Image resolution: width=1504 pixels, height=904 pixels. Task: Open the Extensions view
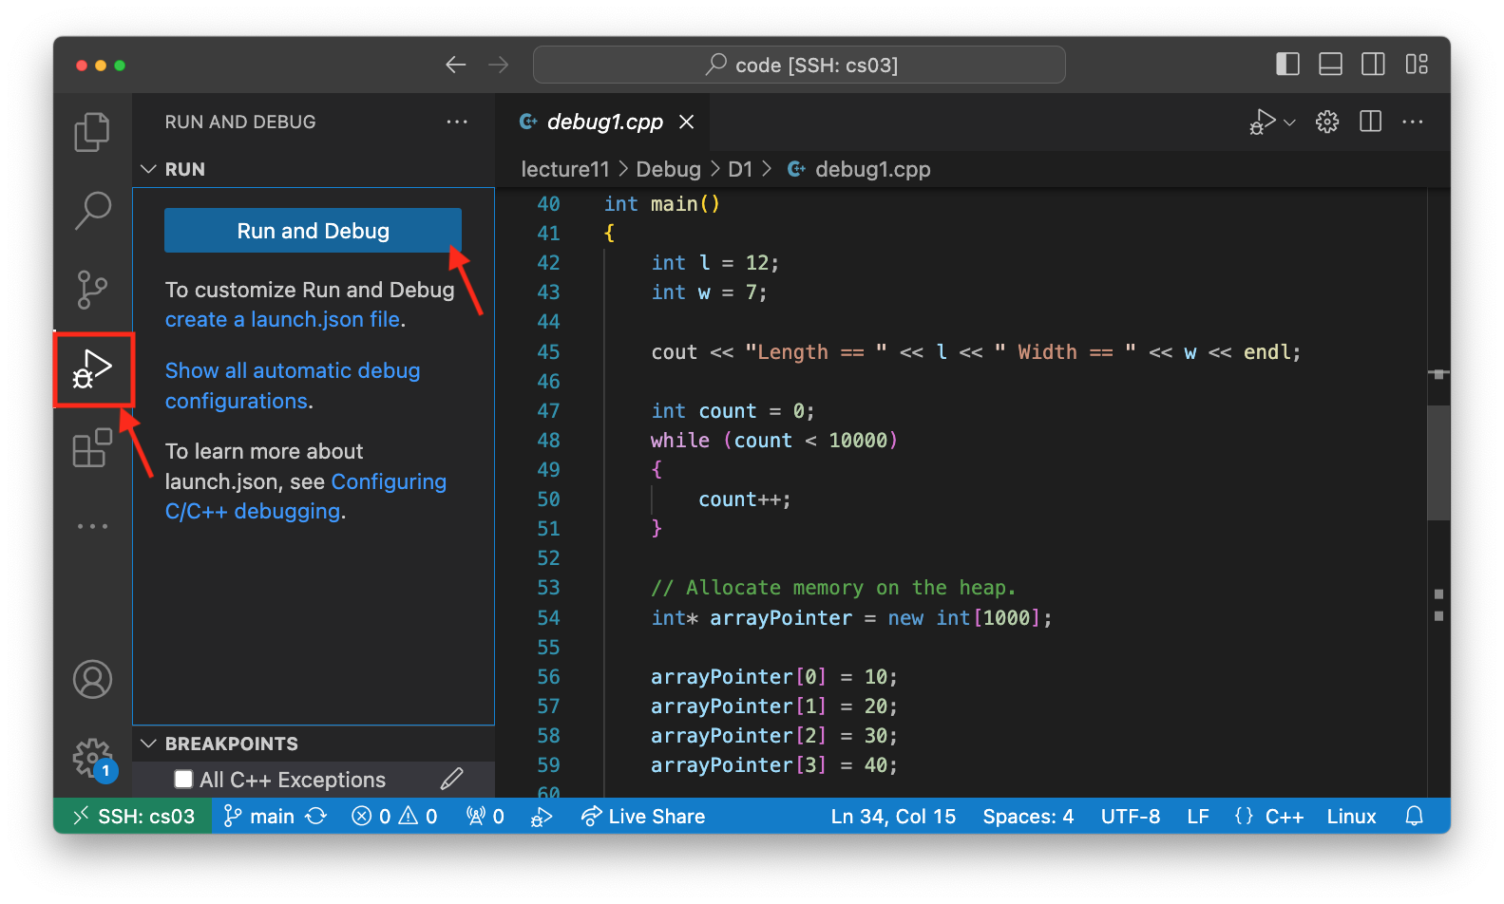(x=92, y=447)
